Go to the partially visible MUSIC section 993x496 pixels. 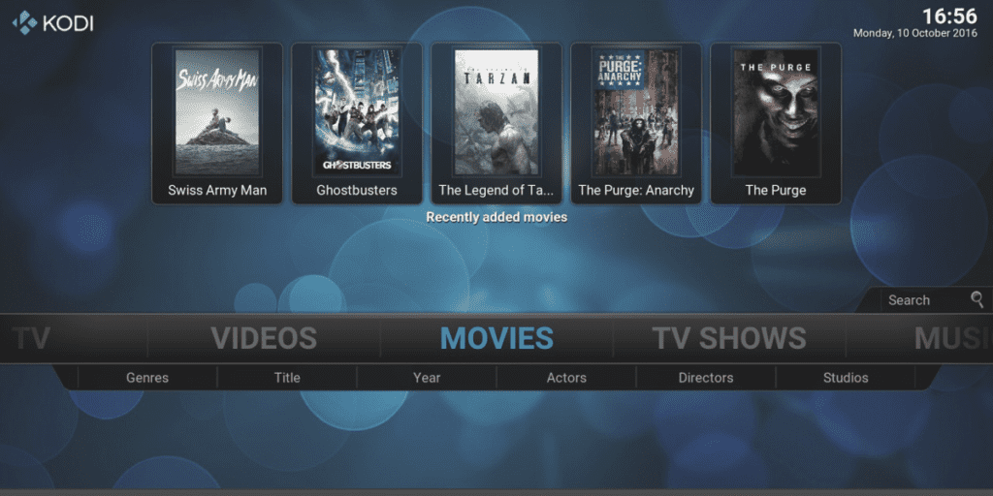pos(954,338)
